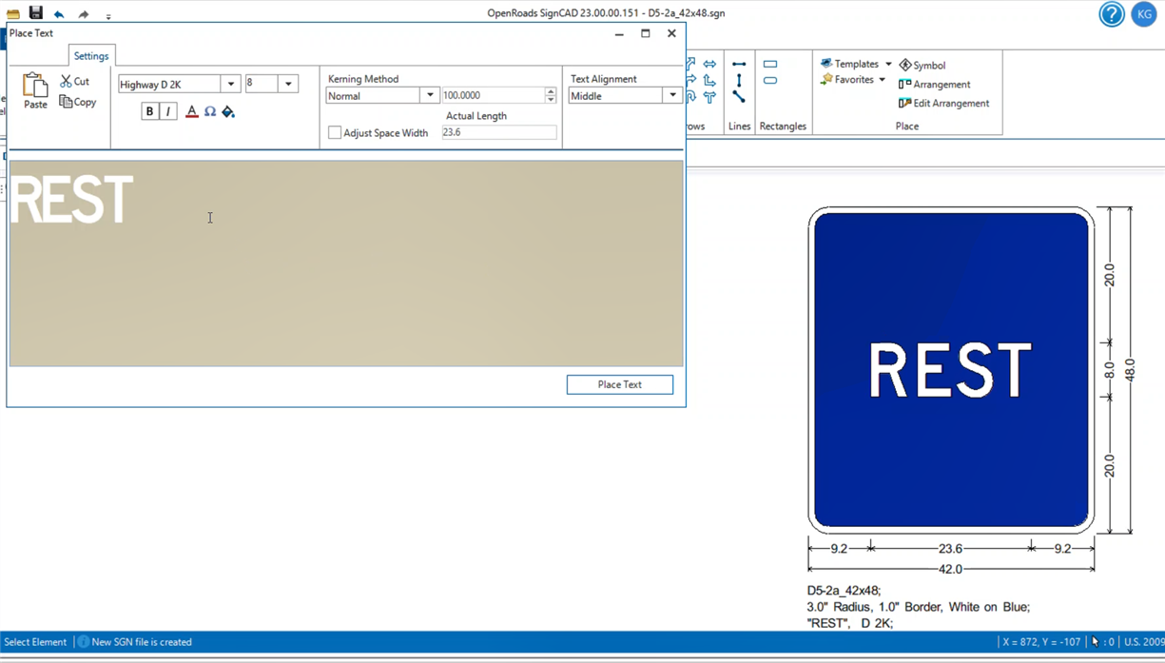The image size is (1165, 663).
Task: Open the Text Alignment dropdown arrow
Action: (672, 95)
